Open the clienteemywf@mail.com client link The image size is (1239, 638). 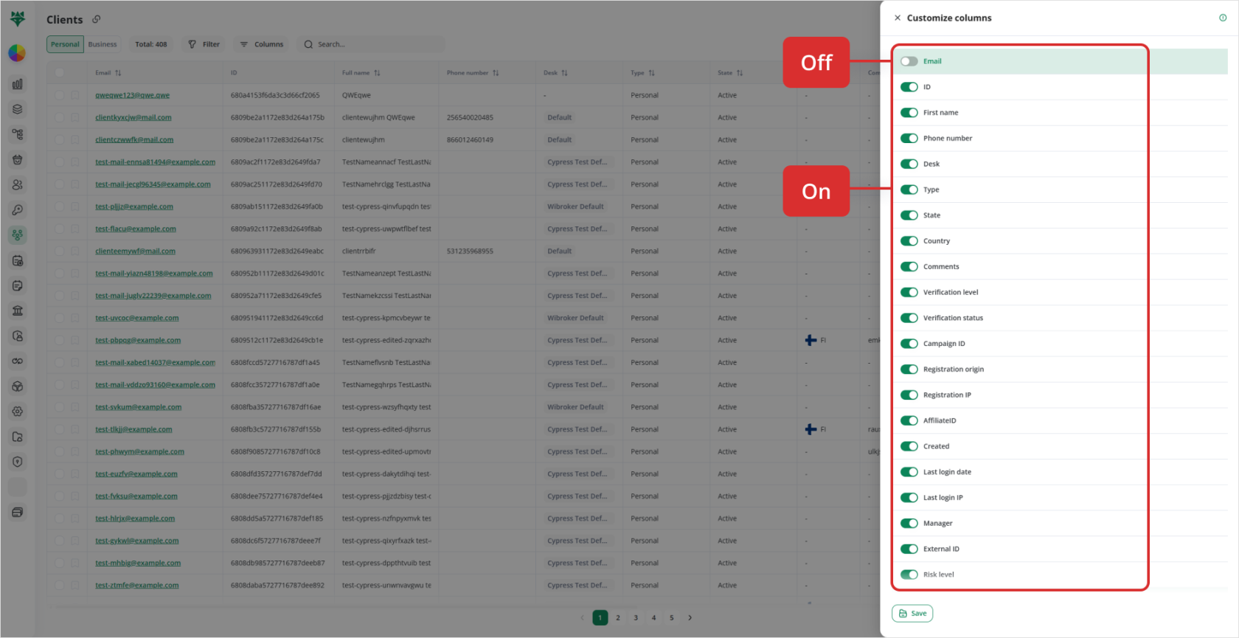135,252
